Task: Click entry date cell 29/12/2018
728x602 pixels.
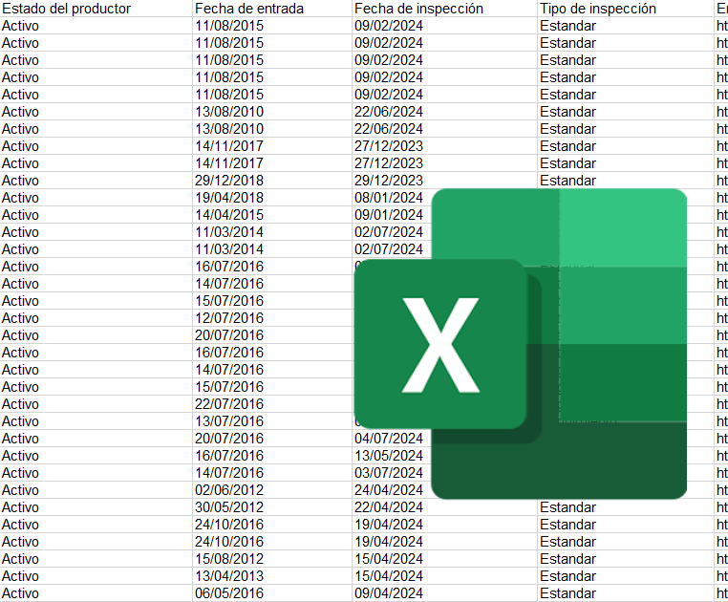Action: point(229,181)
